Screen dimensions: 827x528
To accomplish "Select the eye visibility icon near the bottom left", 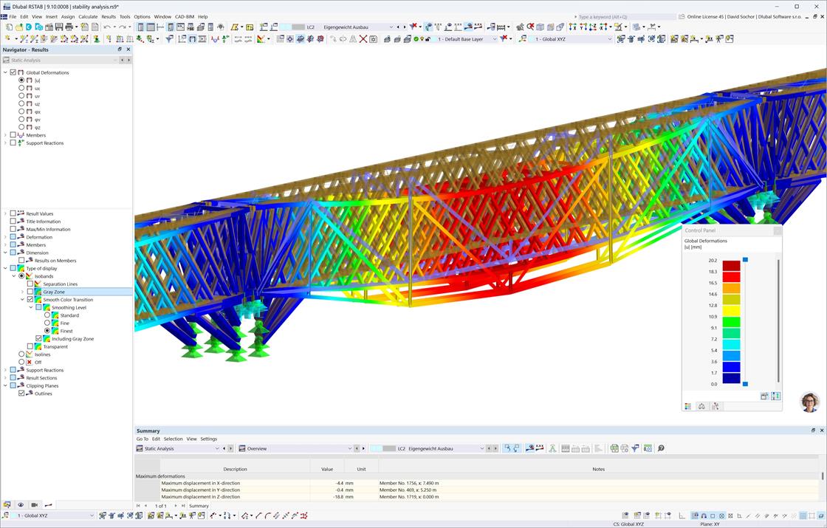I will (x=20, y=505).
